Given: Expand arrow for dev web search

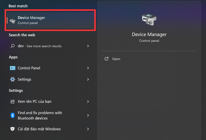Looking at the screenshot, I should click(88, 46).
